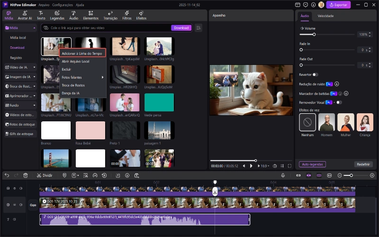This screenshot has height=237, width=379.
Task: Click the timeline microphone record icon
Action: pyautogui.click(x=283, y=175)
